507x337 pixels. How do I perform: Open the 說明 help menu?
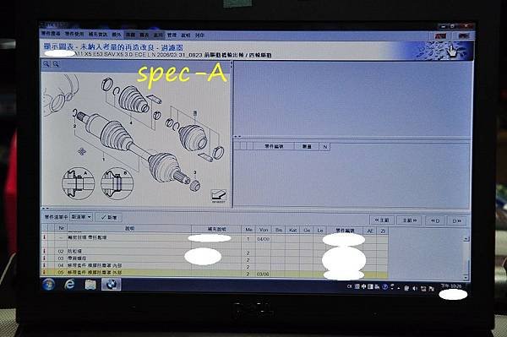point(186,35)
